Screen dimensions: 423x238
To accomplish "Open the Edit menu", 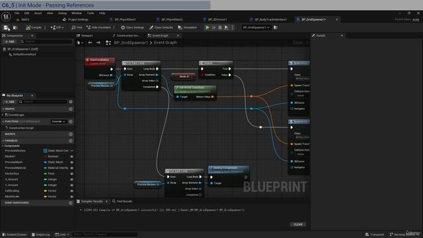I will pyautogui.click(x=26, y=13).
